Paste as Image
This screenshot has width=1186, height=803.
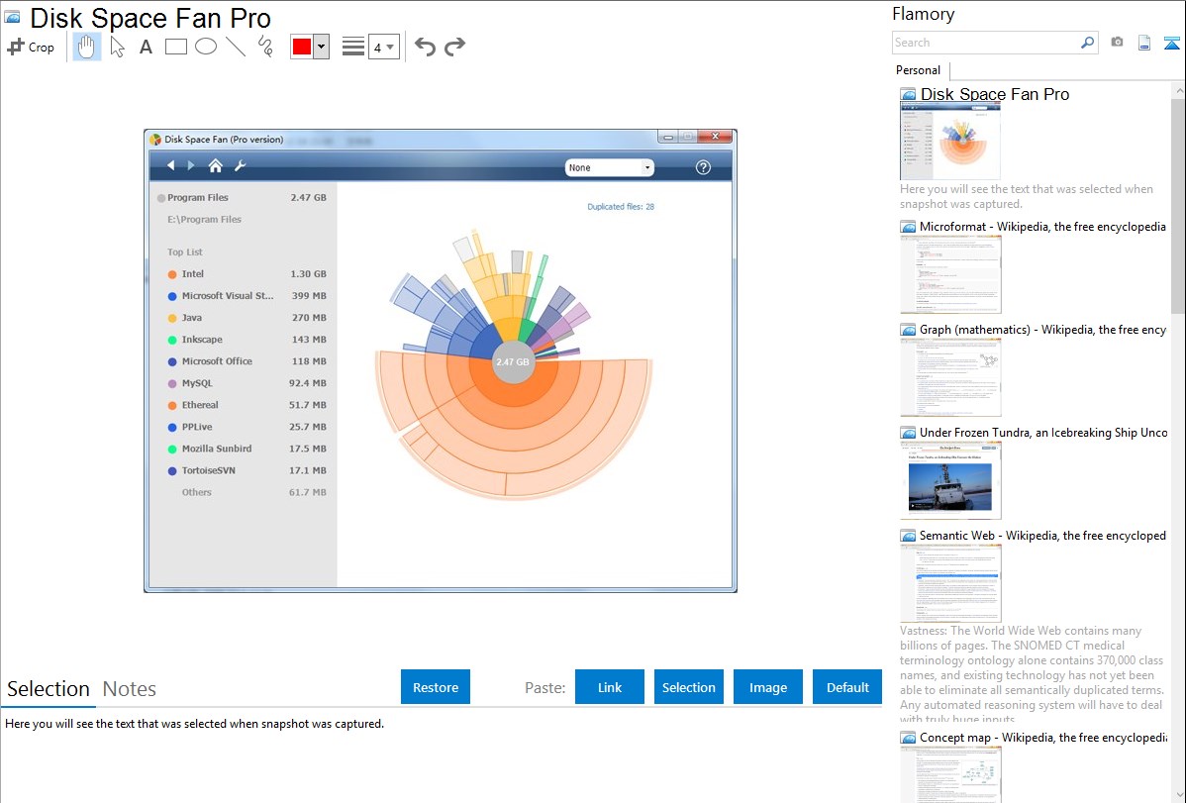(x=768, y=687)
